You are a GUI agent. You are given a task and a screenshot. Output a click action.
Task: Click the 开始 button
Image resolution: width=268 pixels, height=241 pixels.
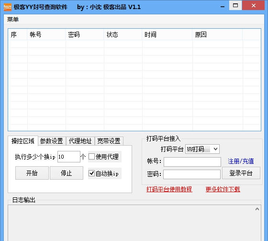coord(32,173)
